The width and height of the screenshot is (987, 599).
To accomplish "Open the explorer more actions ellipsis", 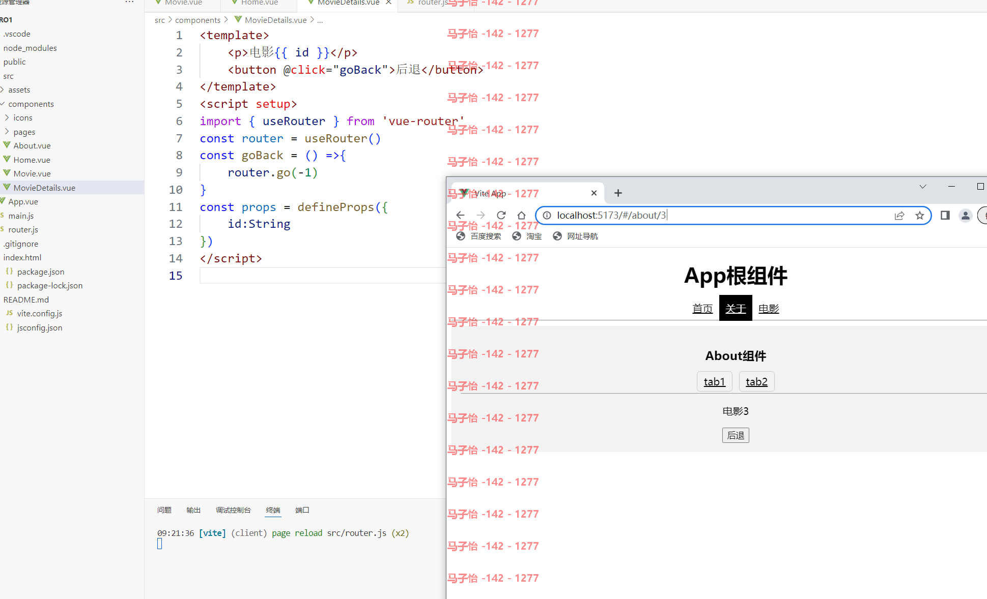I will pyautogui.click(x=129, y=3).
